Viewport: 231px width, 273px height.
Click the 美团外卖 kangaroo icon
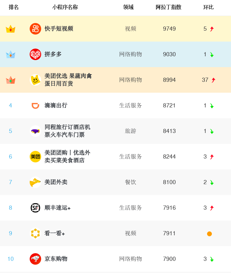(x=35, y=182)
